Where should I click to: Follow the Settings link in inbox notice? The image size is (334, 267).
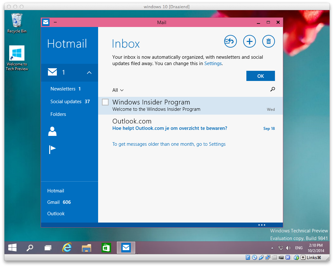pyautogui.click(x=213, y=63)
